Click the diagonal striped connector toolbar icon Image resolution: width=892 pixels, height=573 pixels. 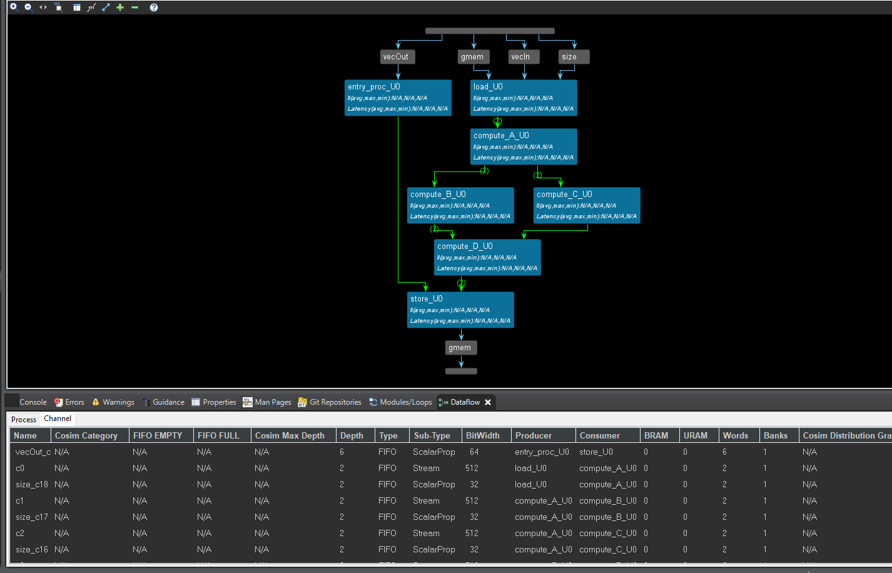91,8
